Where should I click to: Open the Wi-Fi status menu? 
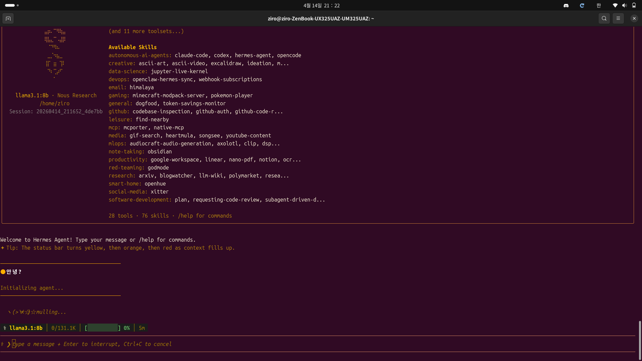pyautogui.click(x=615, y=5)
